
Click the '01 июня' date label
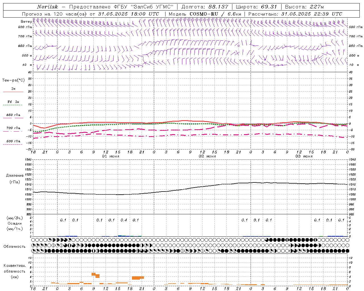pos(111,156)
